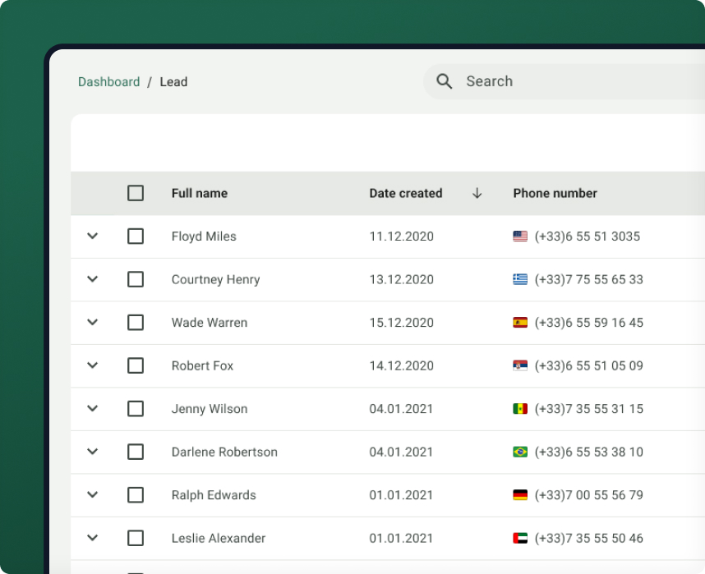Open the Wade Warren row chevron
The width and height of the screenshot is (705, 574).
(93, 322)
